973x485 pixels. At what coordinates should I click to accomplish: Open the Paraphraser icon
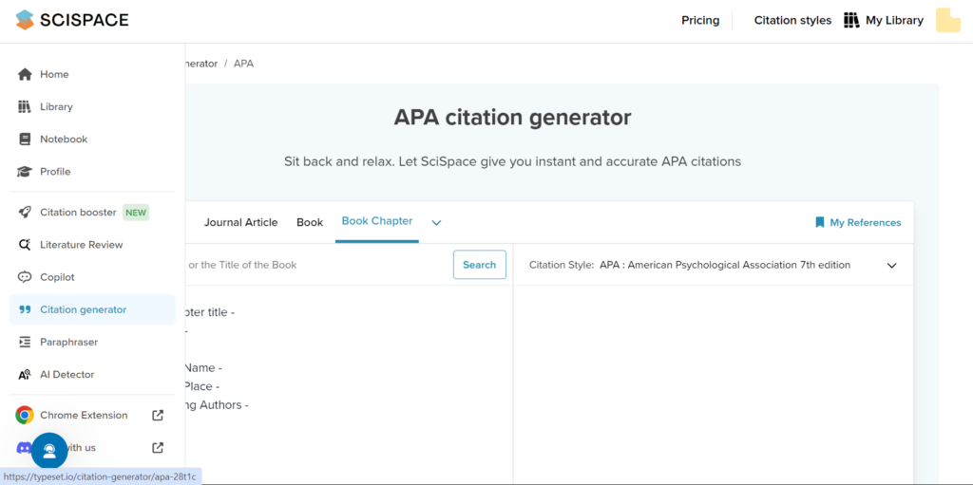25,342
